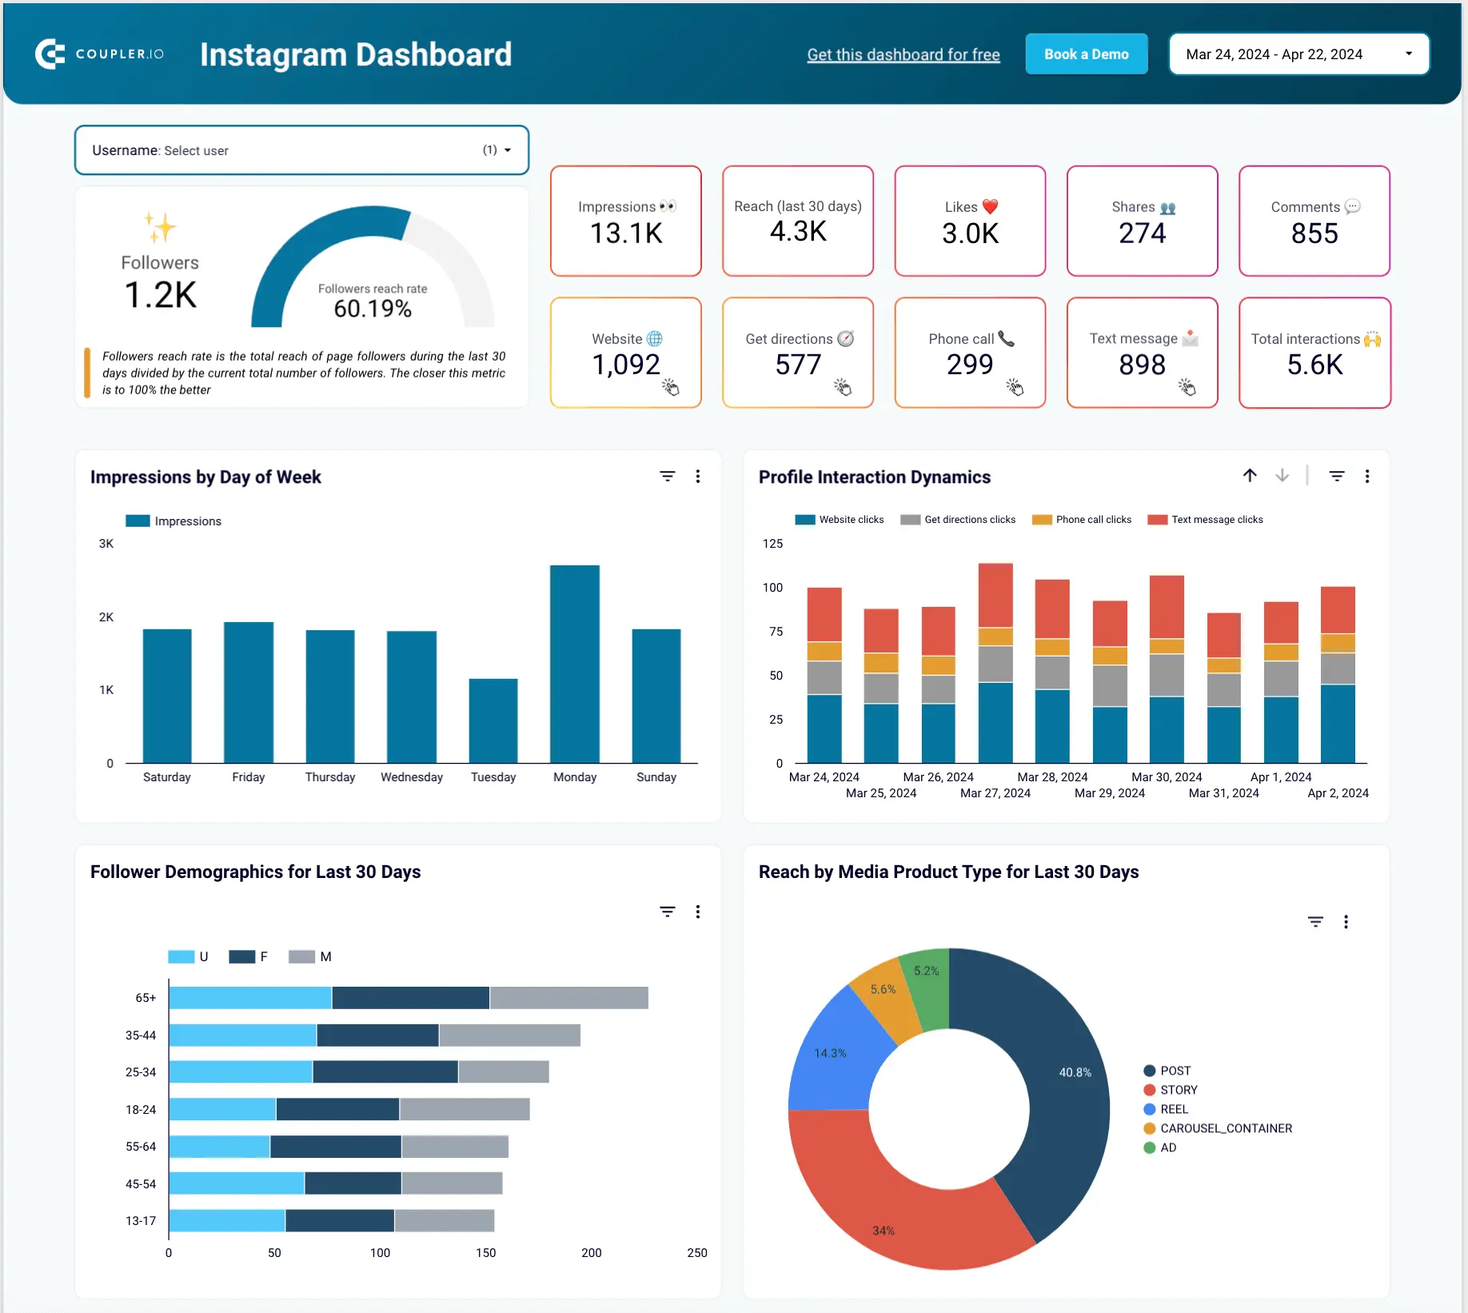Click the Coupler.io logo

pos(100,54)
